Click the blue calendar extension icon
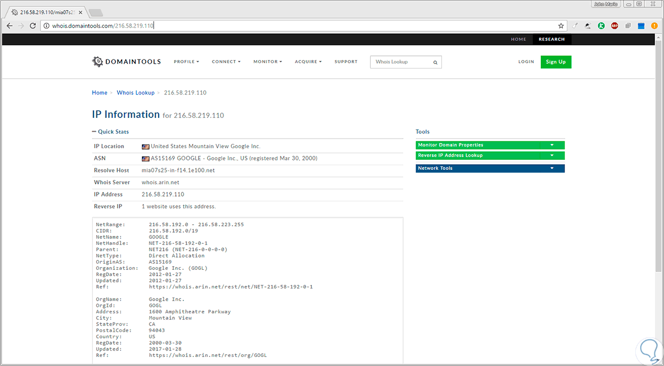The width and height of the screenshot is (664, 366). 641,25
